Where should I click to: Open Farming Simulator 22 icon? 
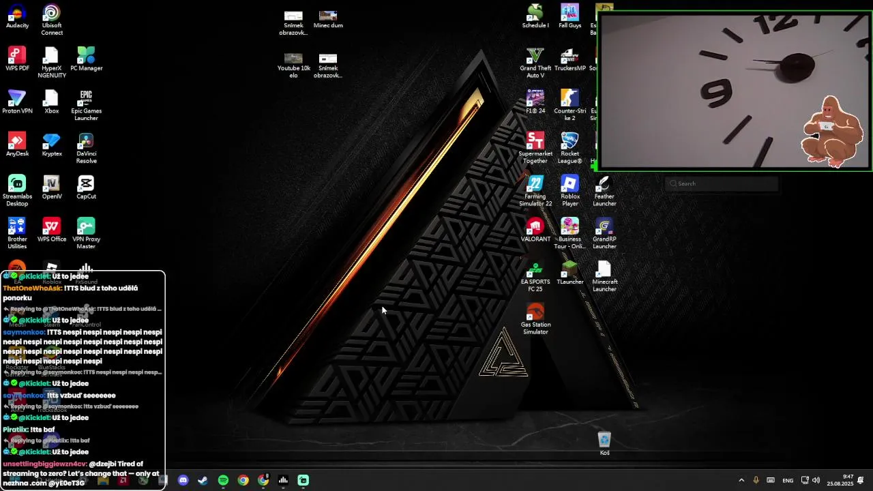coord(535,191)
